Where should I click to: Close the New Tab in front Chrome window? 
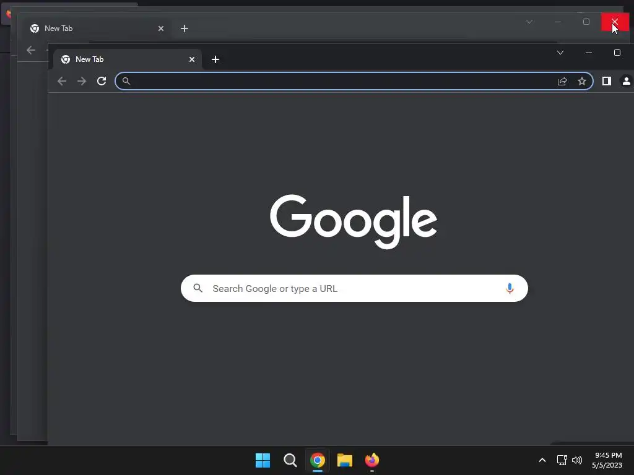(x=192, y=59)
